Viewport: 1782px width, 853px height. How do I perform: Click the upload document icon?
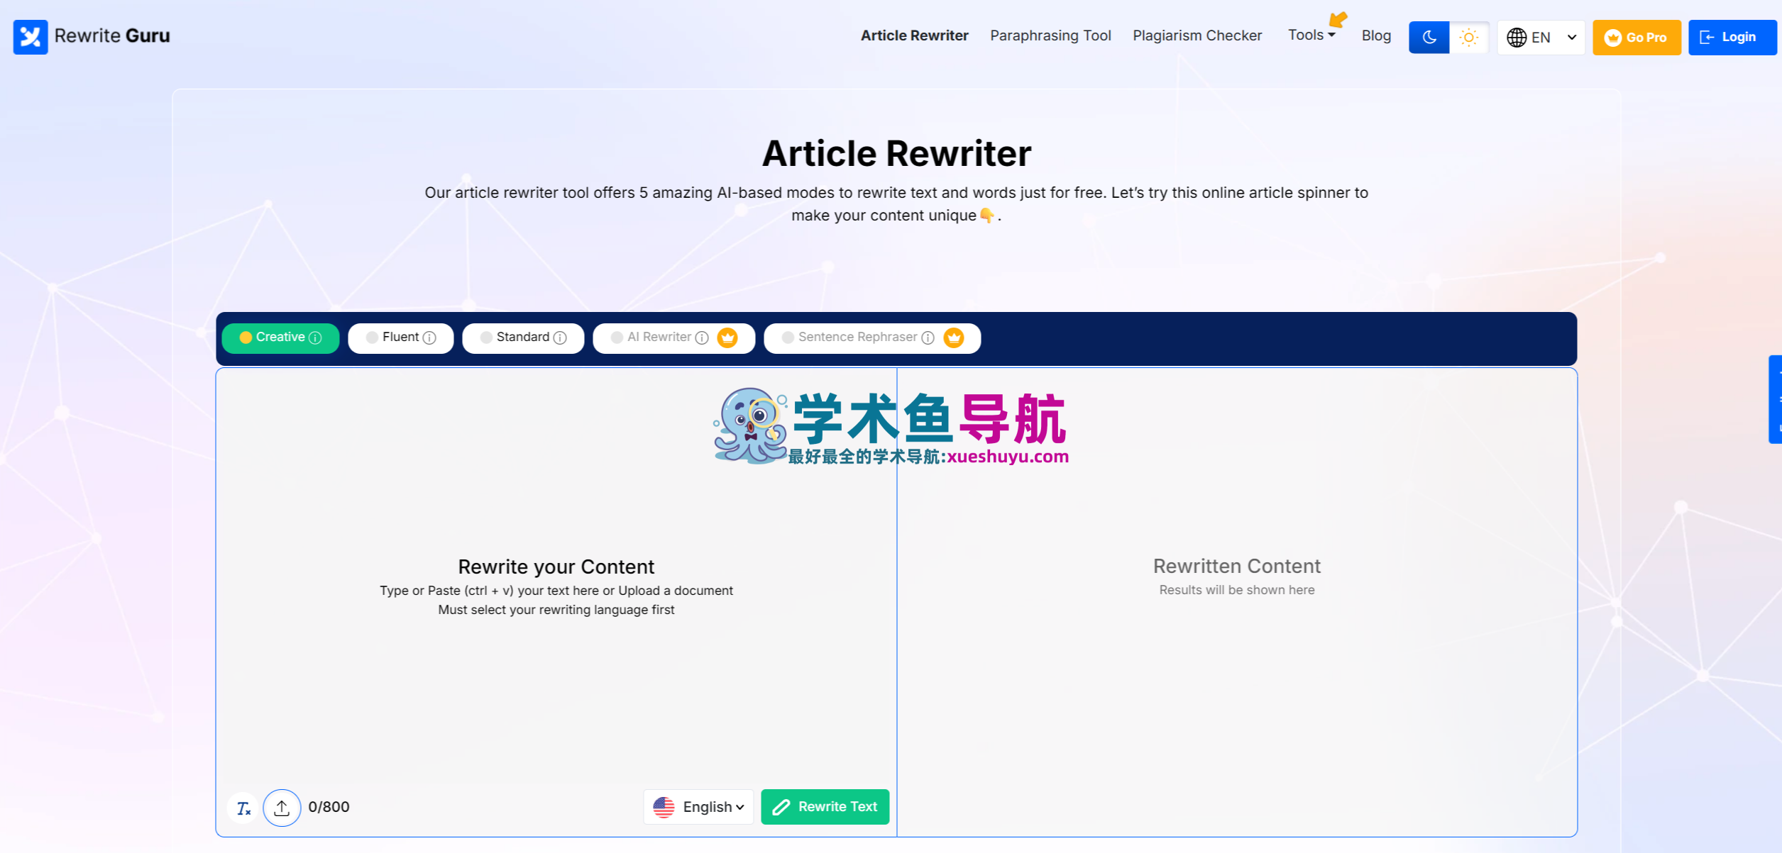point(282,808)
